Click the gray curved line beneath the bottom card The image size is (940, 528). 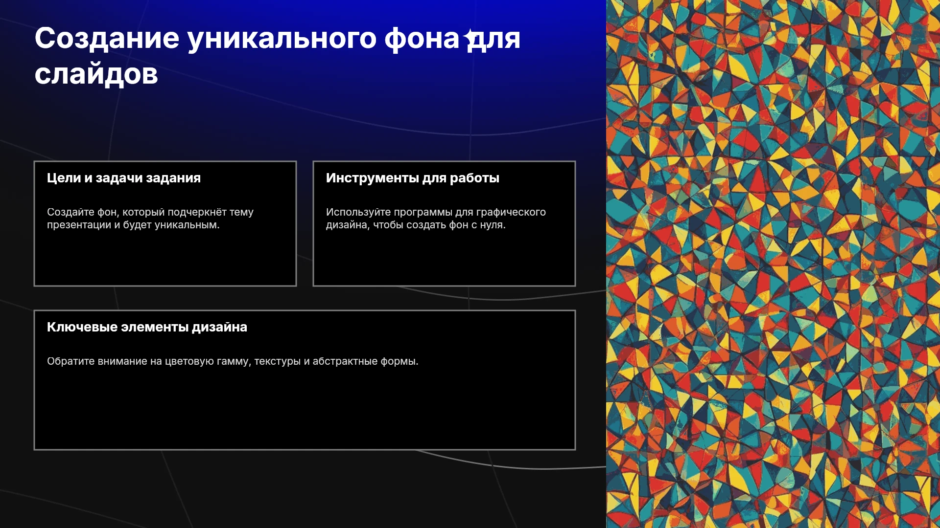(x=539, y=468)
